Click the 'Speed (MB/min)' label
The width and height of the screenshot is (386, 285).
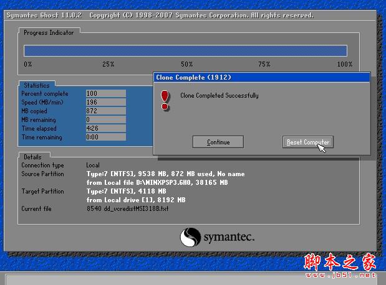click(42, 102)
